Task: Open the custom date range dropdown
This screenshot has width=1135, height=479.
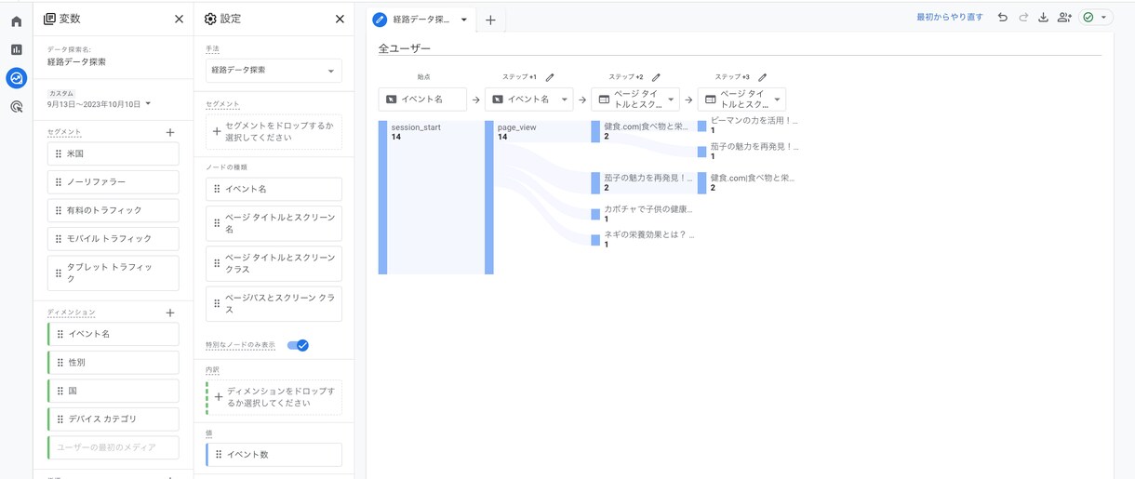Action: tap(100, 103)
